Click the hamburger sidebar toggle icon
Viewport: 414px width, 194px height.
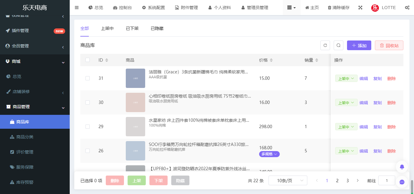point(77,8)
